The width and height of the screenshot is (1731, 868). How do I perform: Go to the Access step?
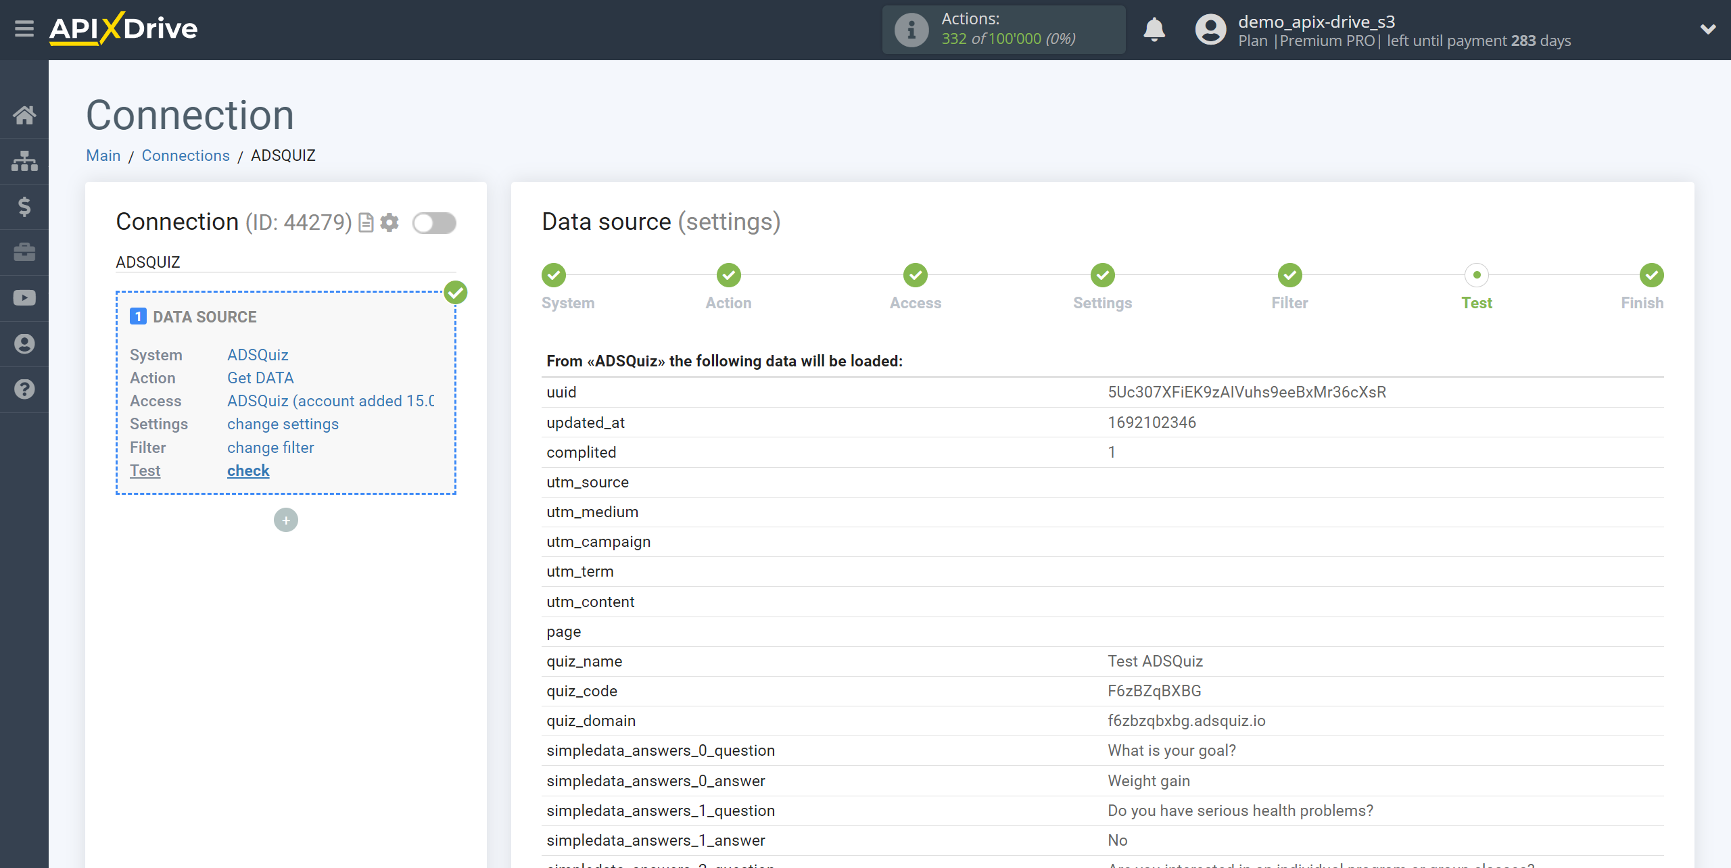pos(916,275)
